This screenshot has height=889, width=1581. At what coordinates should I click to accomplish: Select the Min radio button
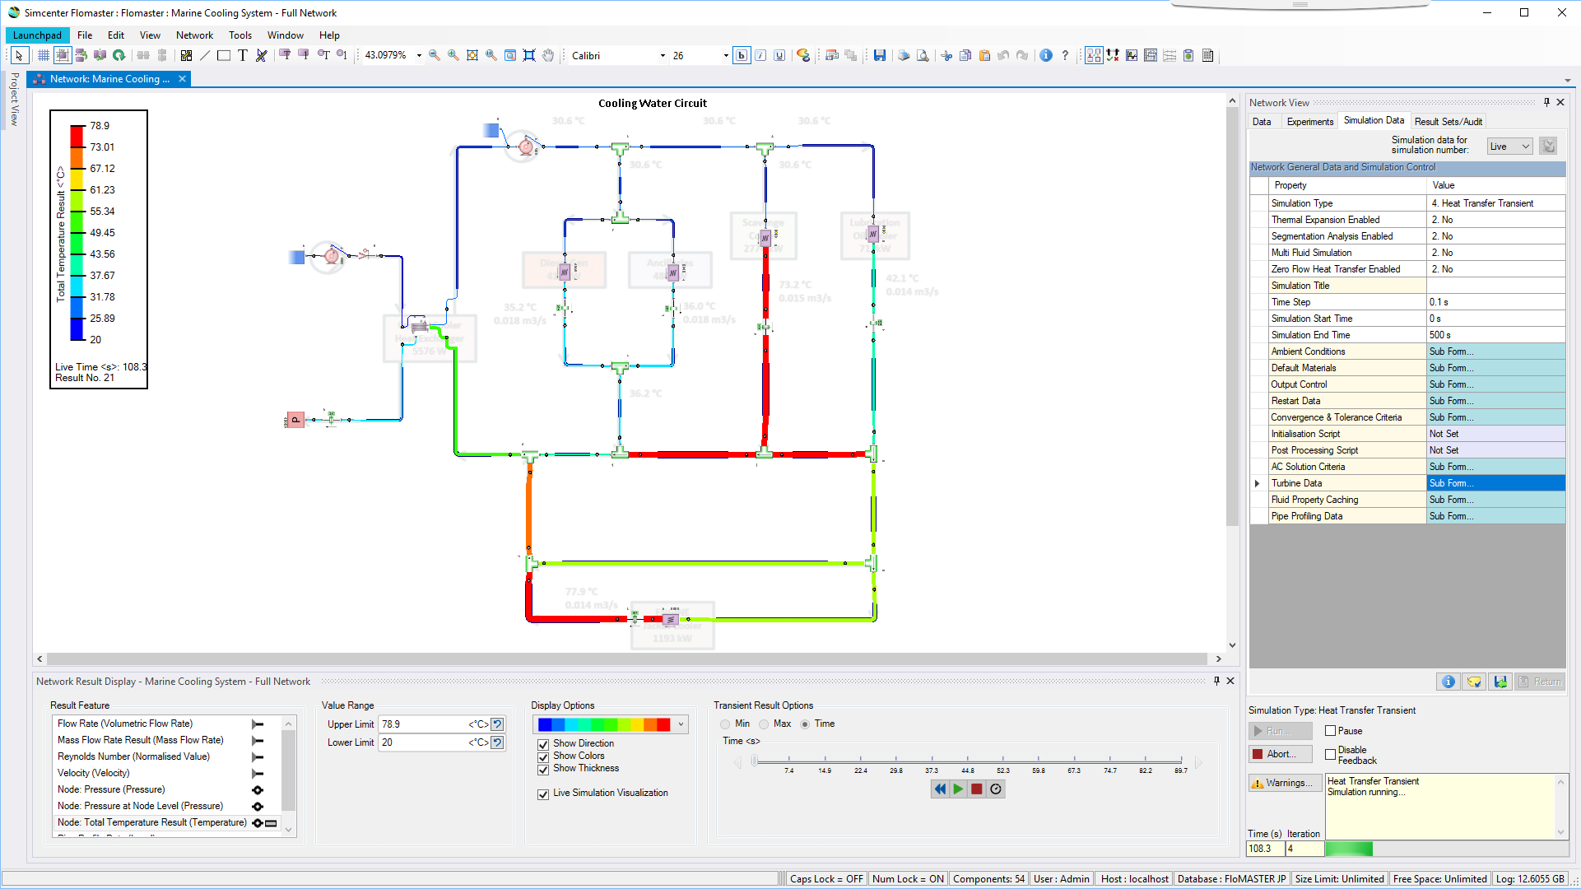(725, 724)
